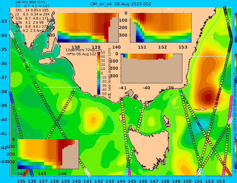The width and height of the screenshot is (237, 183).
Task: Click latitude label -35 on left axis
Action: (3, 49)
